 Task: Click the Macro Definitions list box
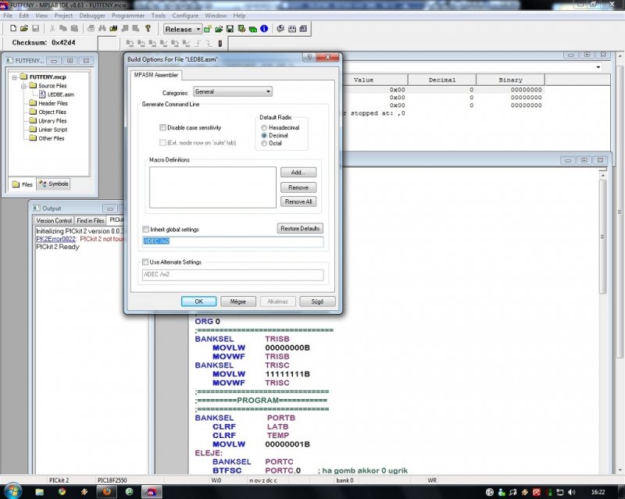coord(212,187)
